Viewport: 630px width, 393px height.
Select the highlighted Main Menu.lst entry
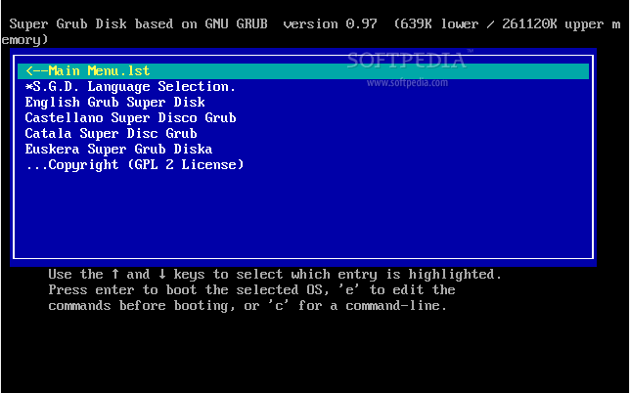coord(88,70)
